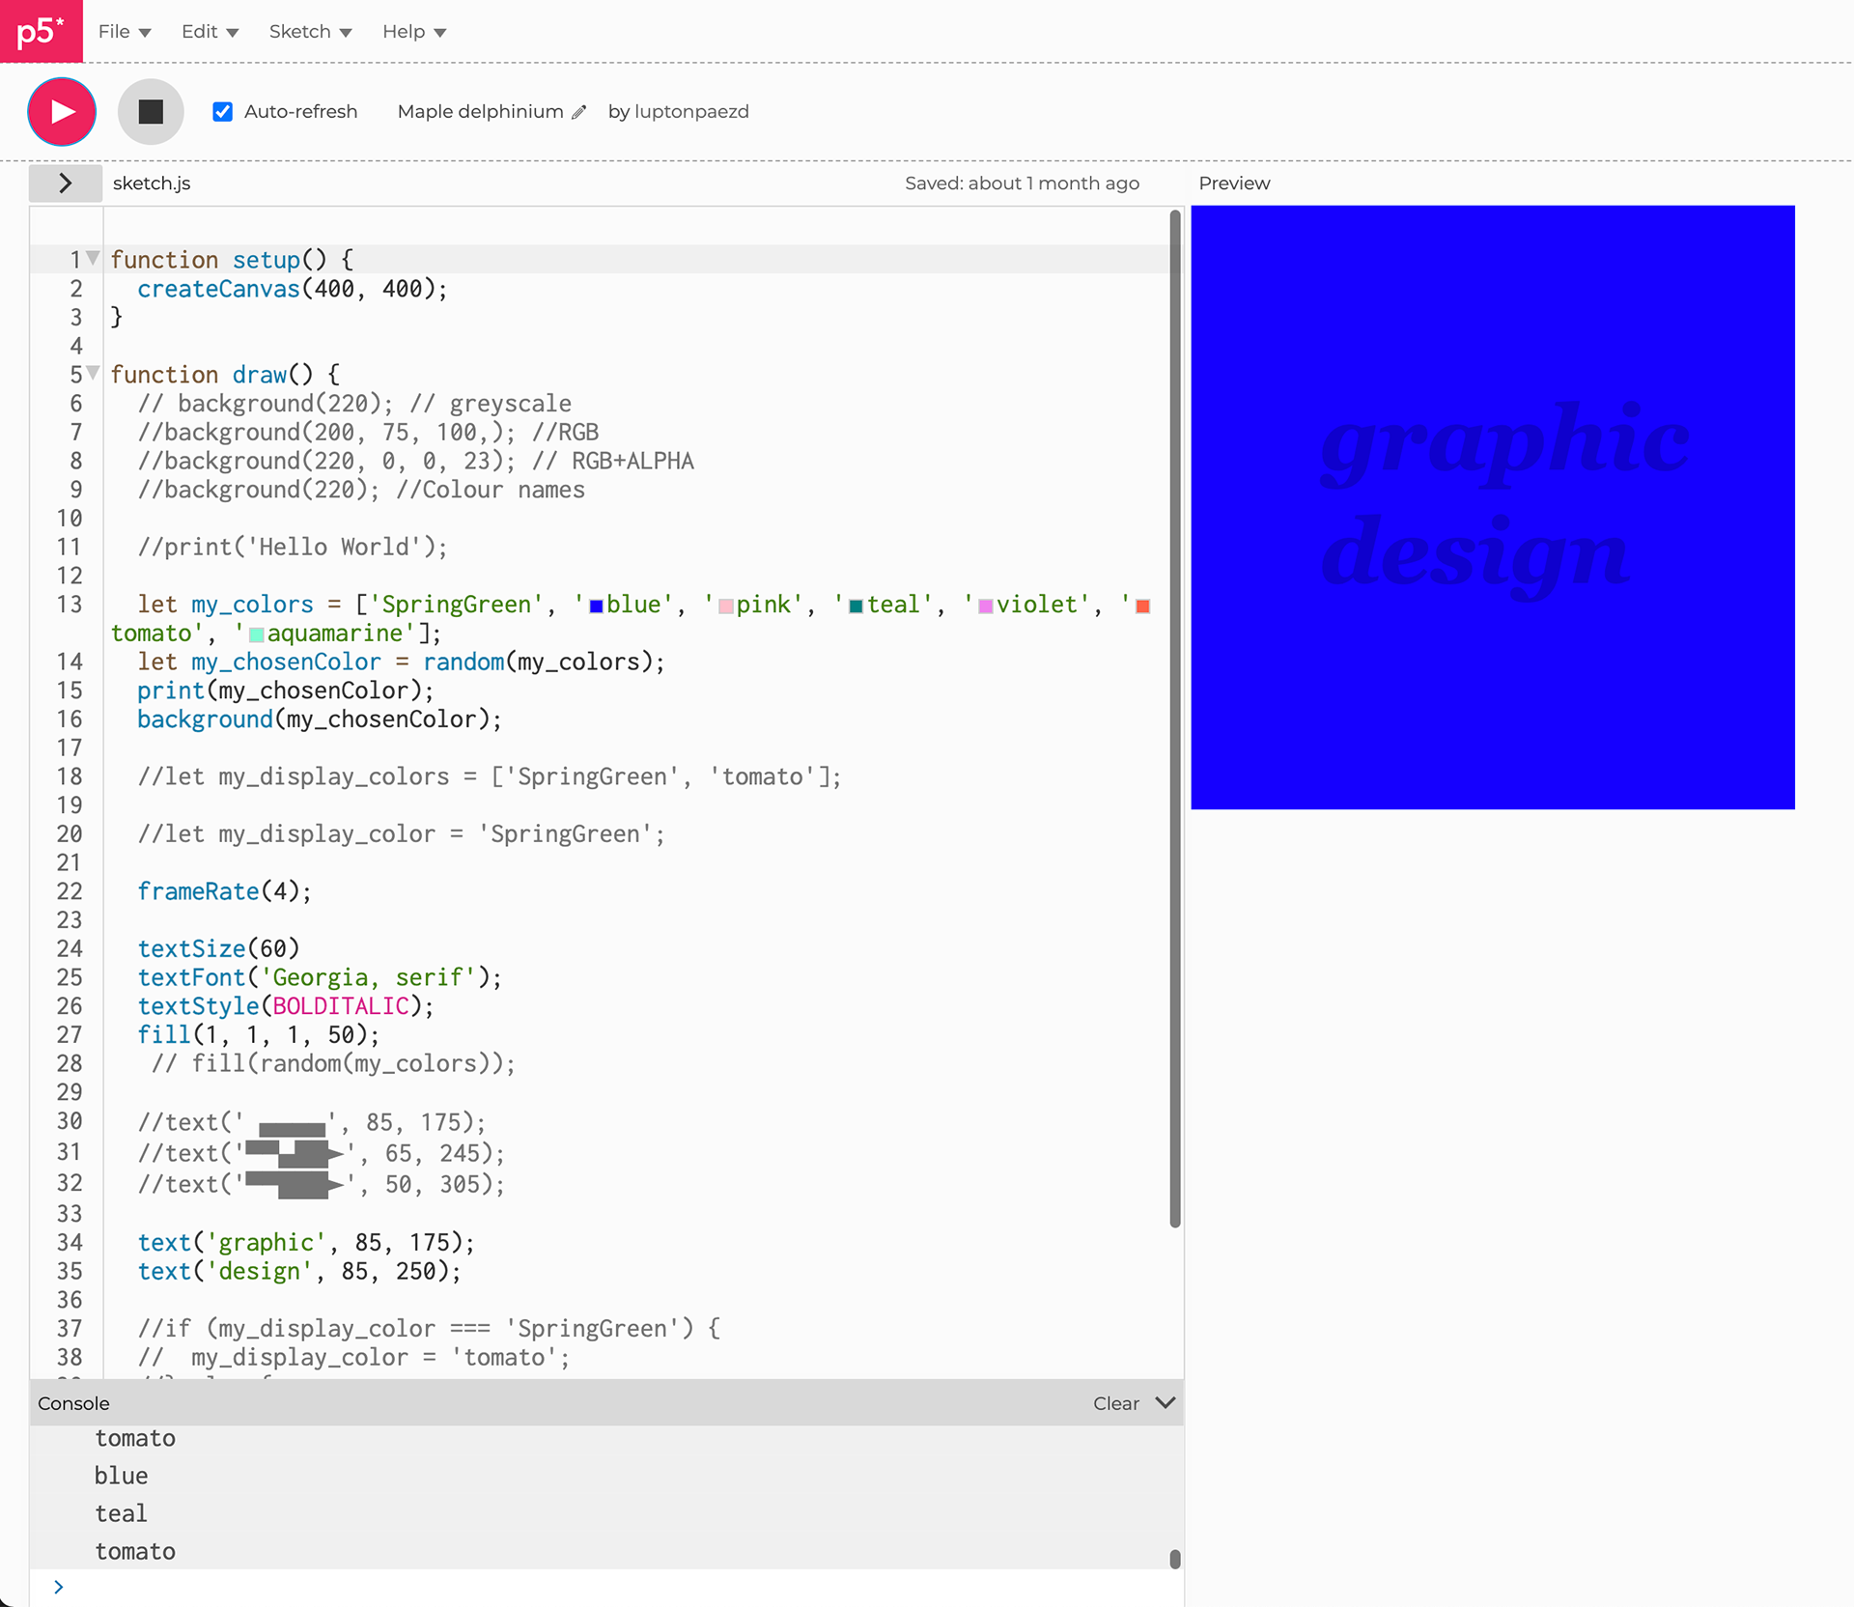Click the text('design', 85, 250) line

299,1272
